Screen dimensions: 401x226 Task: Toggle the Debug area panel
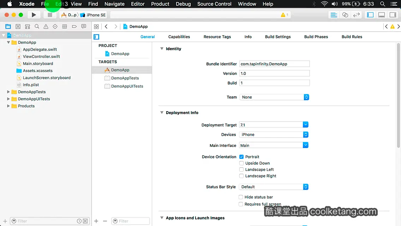coord(382,15)
